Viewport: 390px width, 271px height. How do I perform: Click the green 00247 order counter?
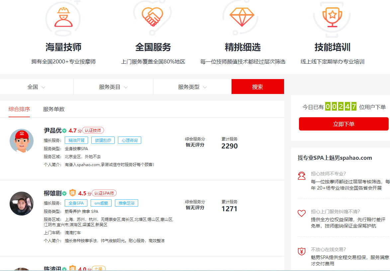[341, 106]
